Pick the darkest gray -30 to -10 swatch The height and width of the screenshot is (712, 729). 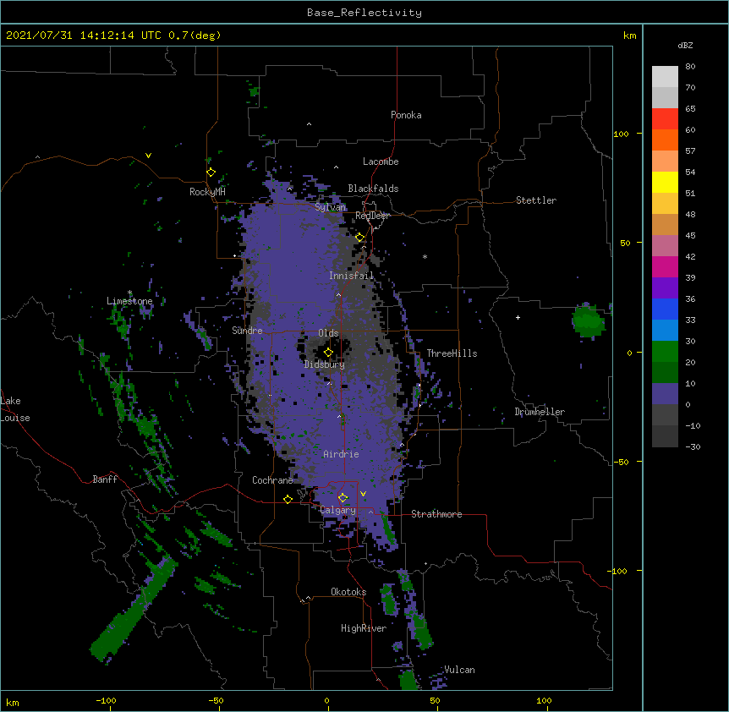(665, 436)
